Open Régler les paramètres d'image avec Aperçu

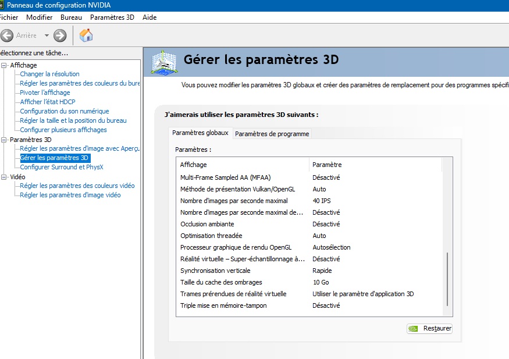click(80, 148)
